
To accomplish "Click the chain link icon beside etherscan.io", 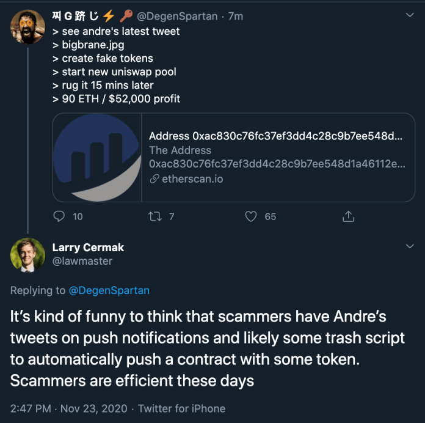I will point(154,178).
